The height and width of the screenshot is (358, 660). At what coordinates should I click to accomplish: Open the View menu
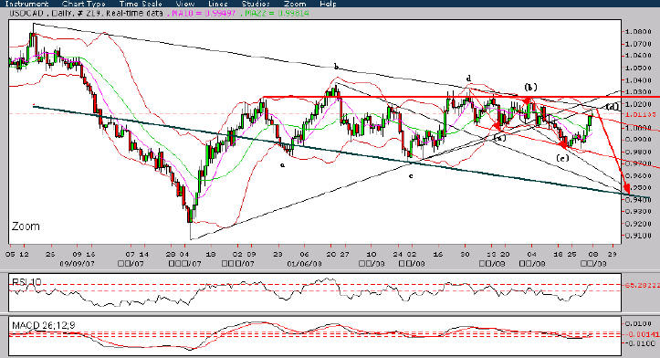(185, 4)
